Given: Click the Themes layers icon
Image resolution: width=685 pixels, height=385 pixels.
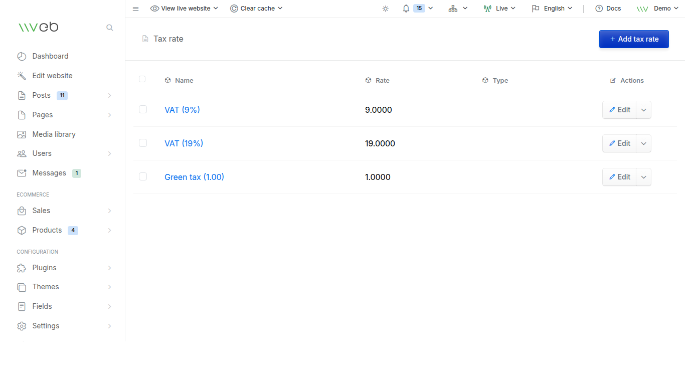Looking at the screenshot, I should pyautogui.click(x=22, y=287).
